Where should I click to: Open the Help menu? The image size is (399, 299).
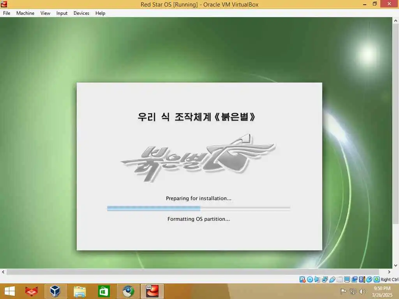point(100,13)
